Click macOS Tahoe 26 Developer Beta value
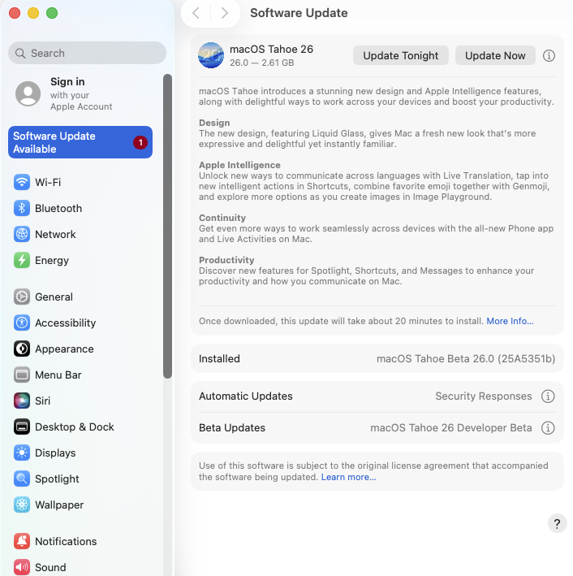 [x=450, y=428]
